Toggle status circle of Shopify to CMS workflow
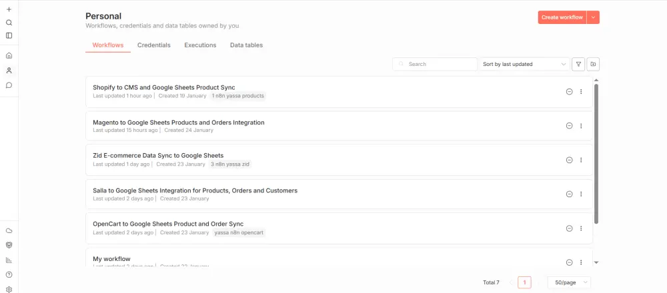This screenshot has width=667, height=293. click(x=569, y=92)
